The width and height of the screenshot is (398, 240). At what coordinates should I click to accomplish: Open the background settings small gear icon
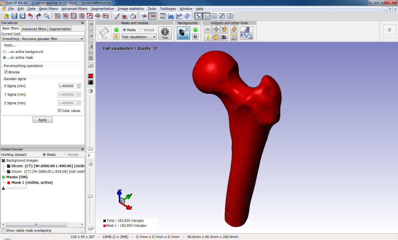pyautogui.click(x=195, y=36)
